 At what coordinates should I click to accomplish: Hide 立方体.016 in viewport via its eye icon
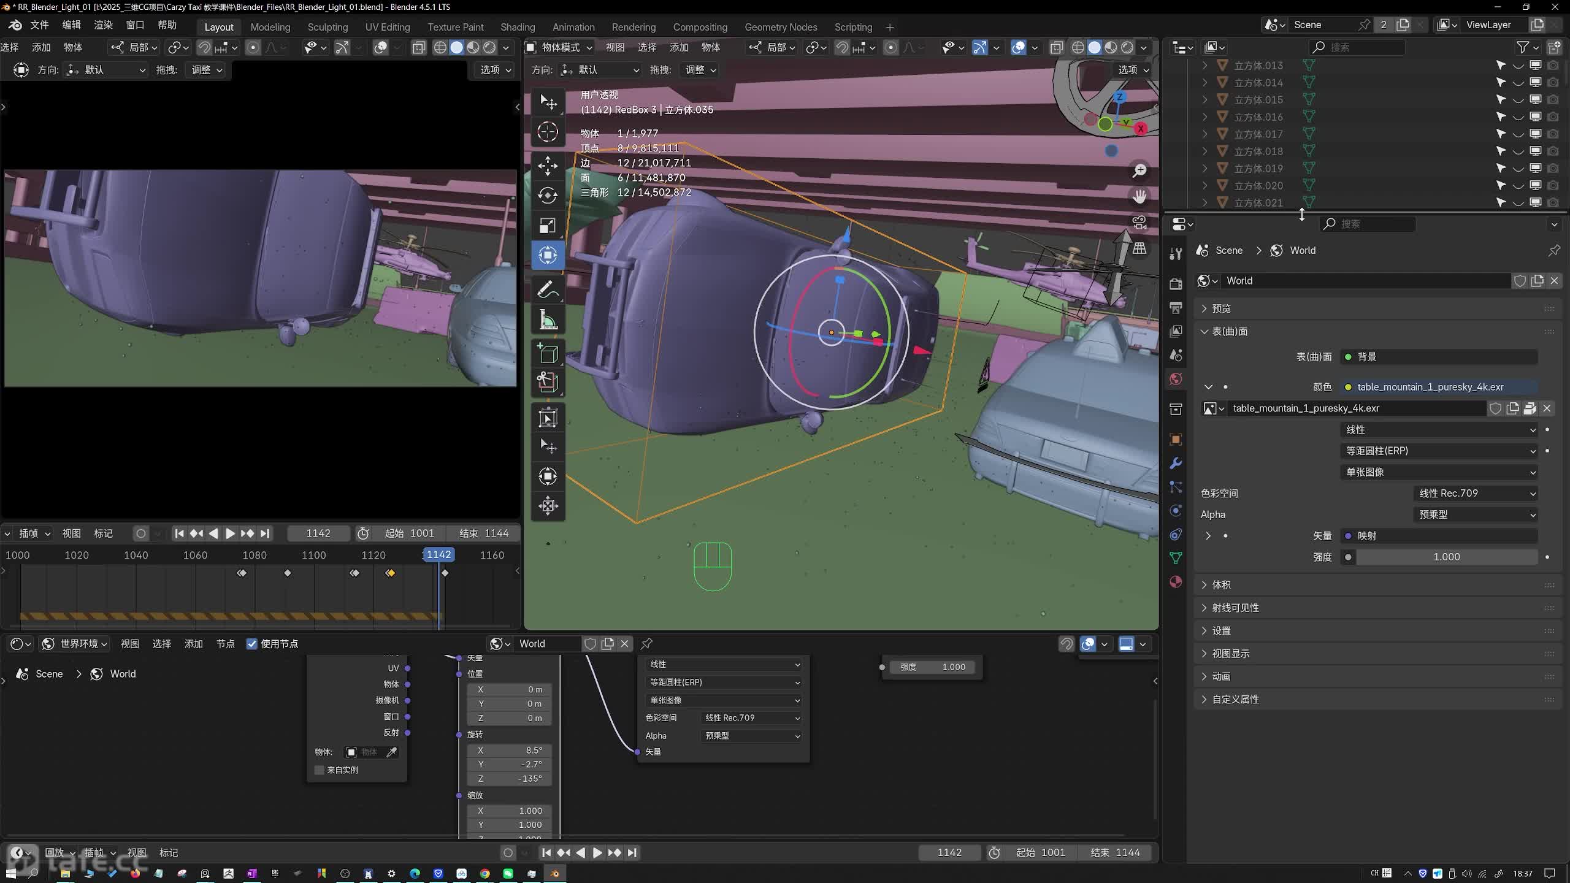tap(1518, 117)
